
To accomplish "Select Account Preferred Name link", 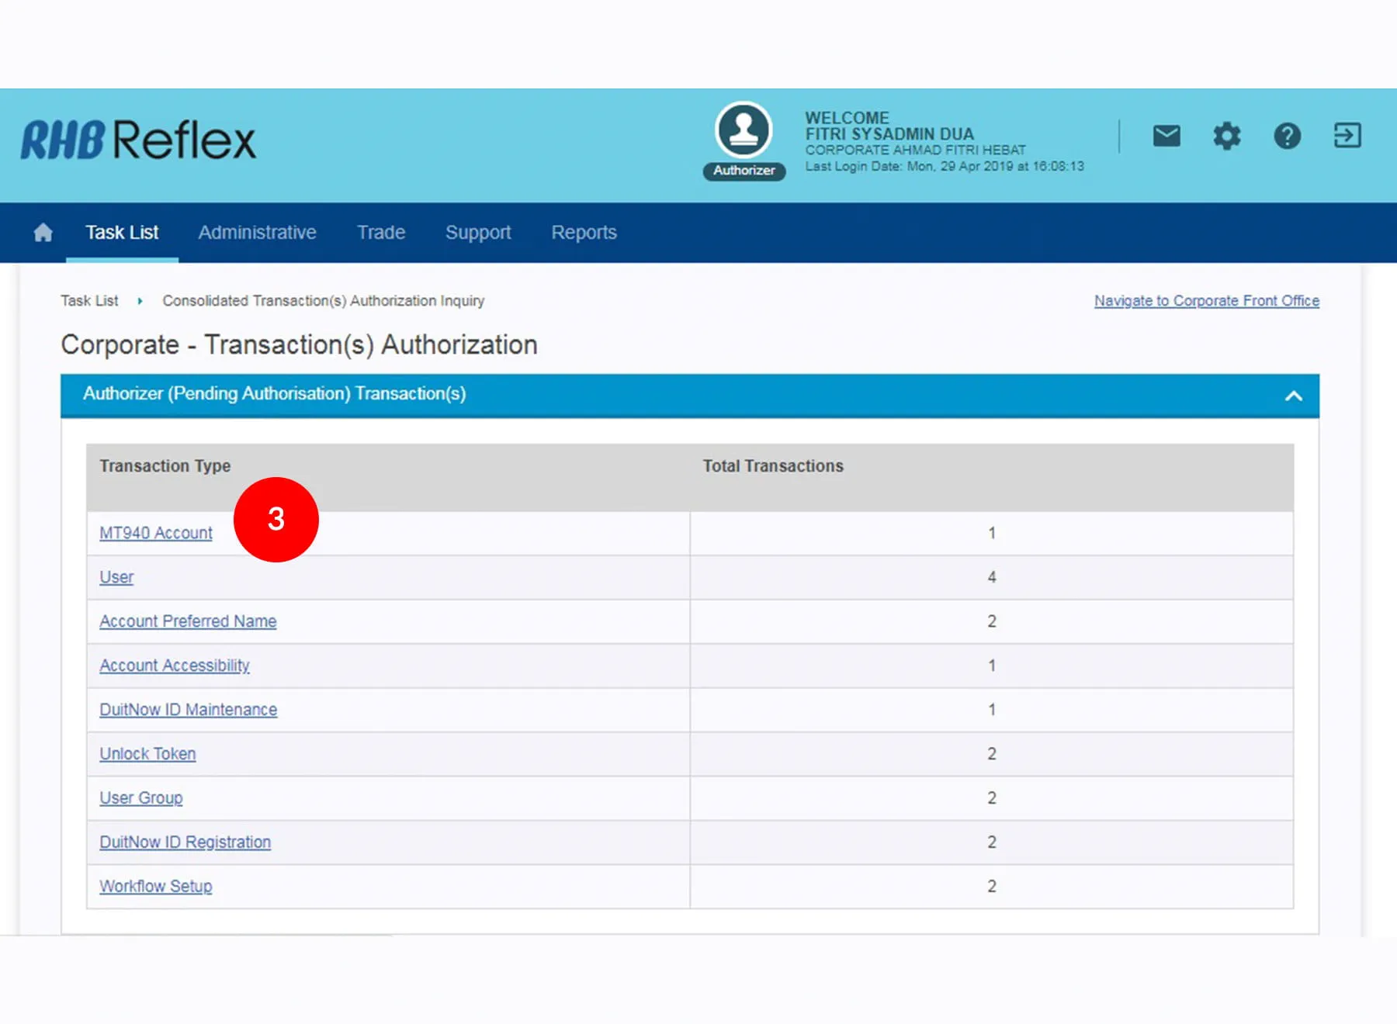I will (188, 621).
